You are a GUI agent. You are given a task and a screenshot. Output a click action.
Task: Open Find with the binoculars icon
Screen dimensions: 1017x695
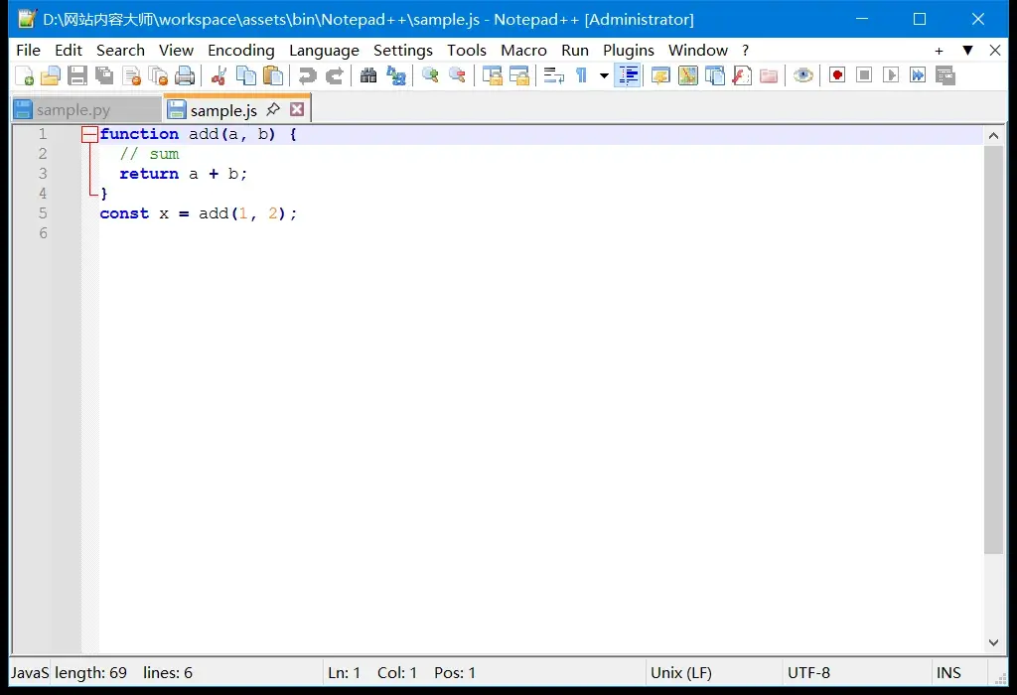click(x=368, y=75)
